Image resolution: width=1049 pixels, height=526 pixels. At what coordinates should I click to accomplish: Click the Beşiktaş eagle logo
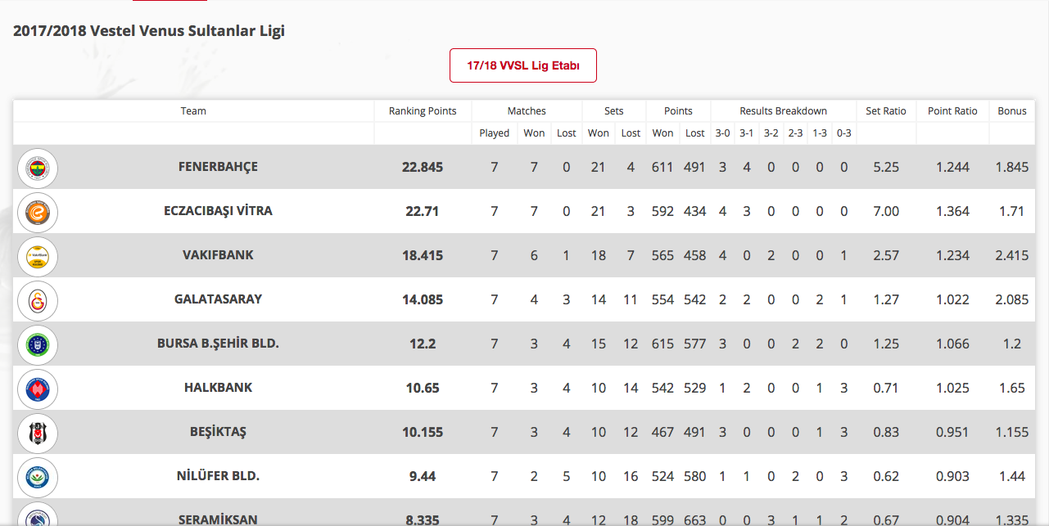pyautogui.click(x=38, y=433)
